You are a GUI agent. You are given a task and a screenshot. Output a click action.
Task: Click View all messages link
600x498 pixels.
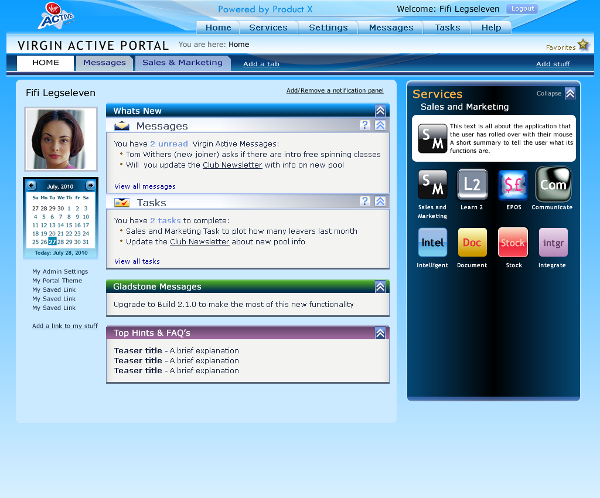pyautogui.click(x=145, y=186)
